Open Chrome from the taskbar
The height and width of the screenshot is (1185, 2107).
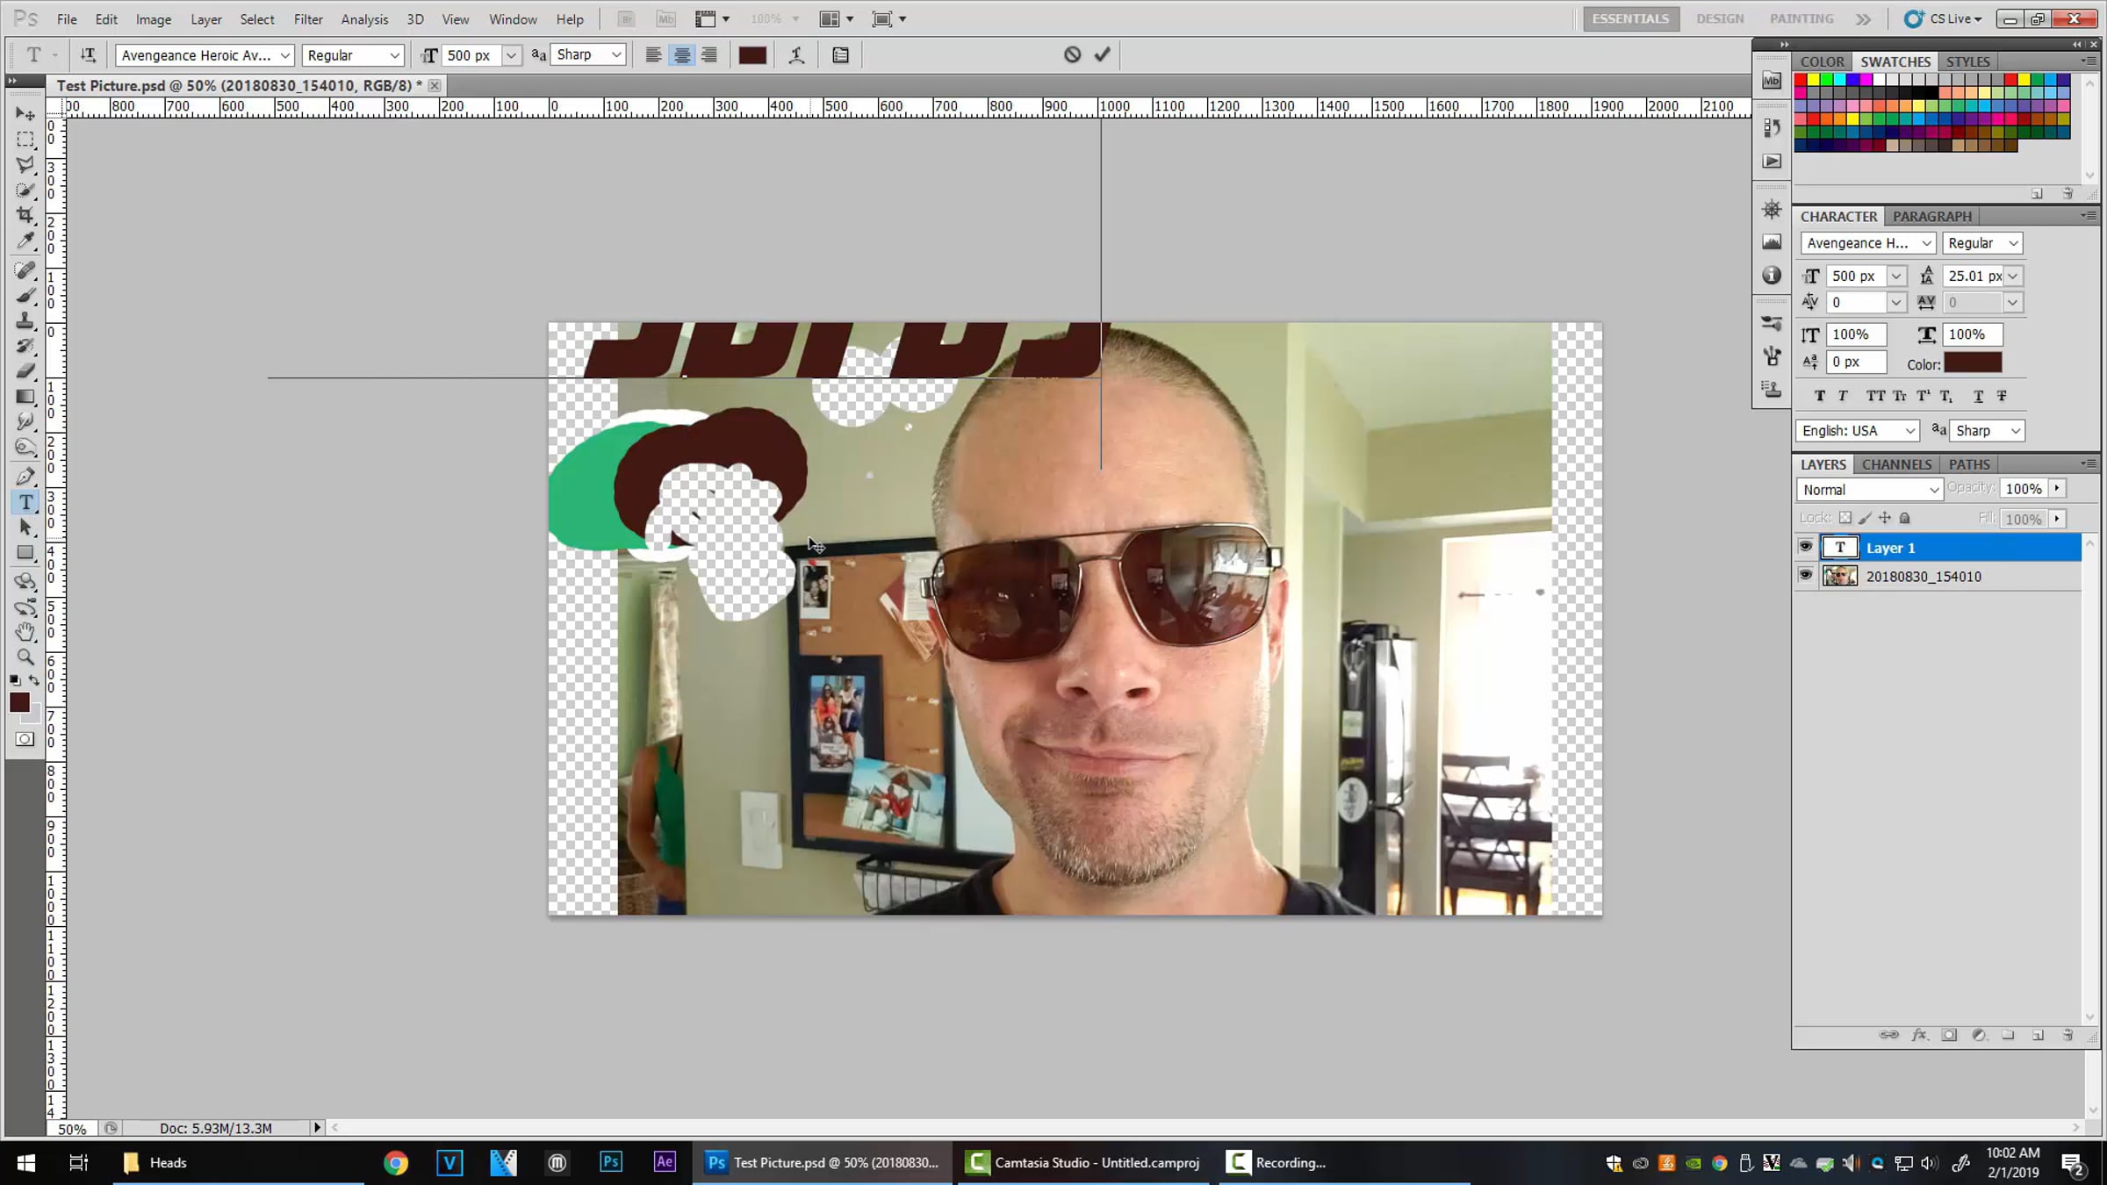[x=396, y=1162]
